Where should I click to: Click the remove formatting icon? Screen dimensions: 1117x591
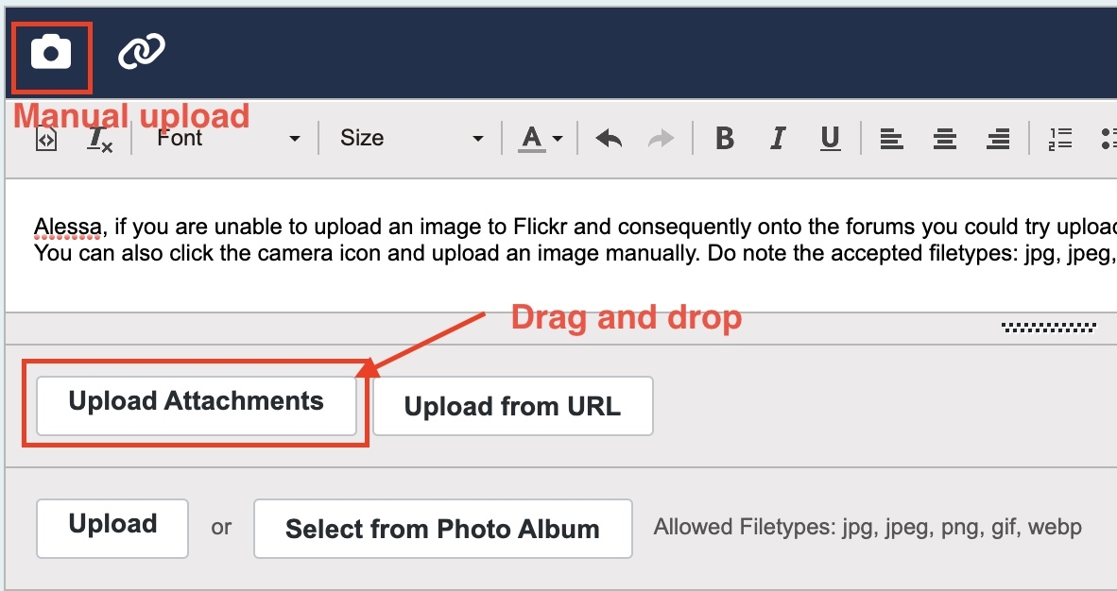(99, 140)
